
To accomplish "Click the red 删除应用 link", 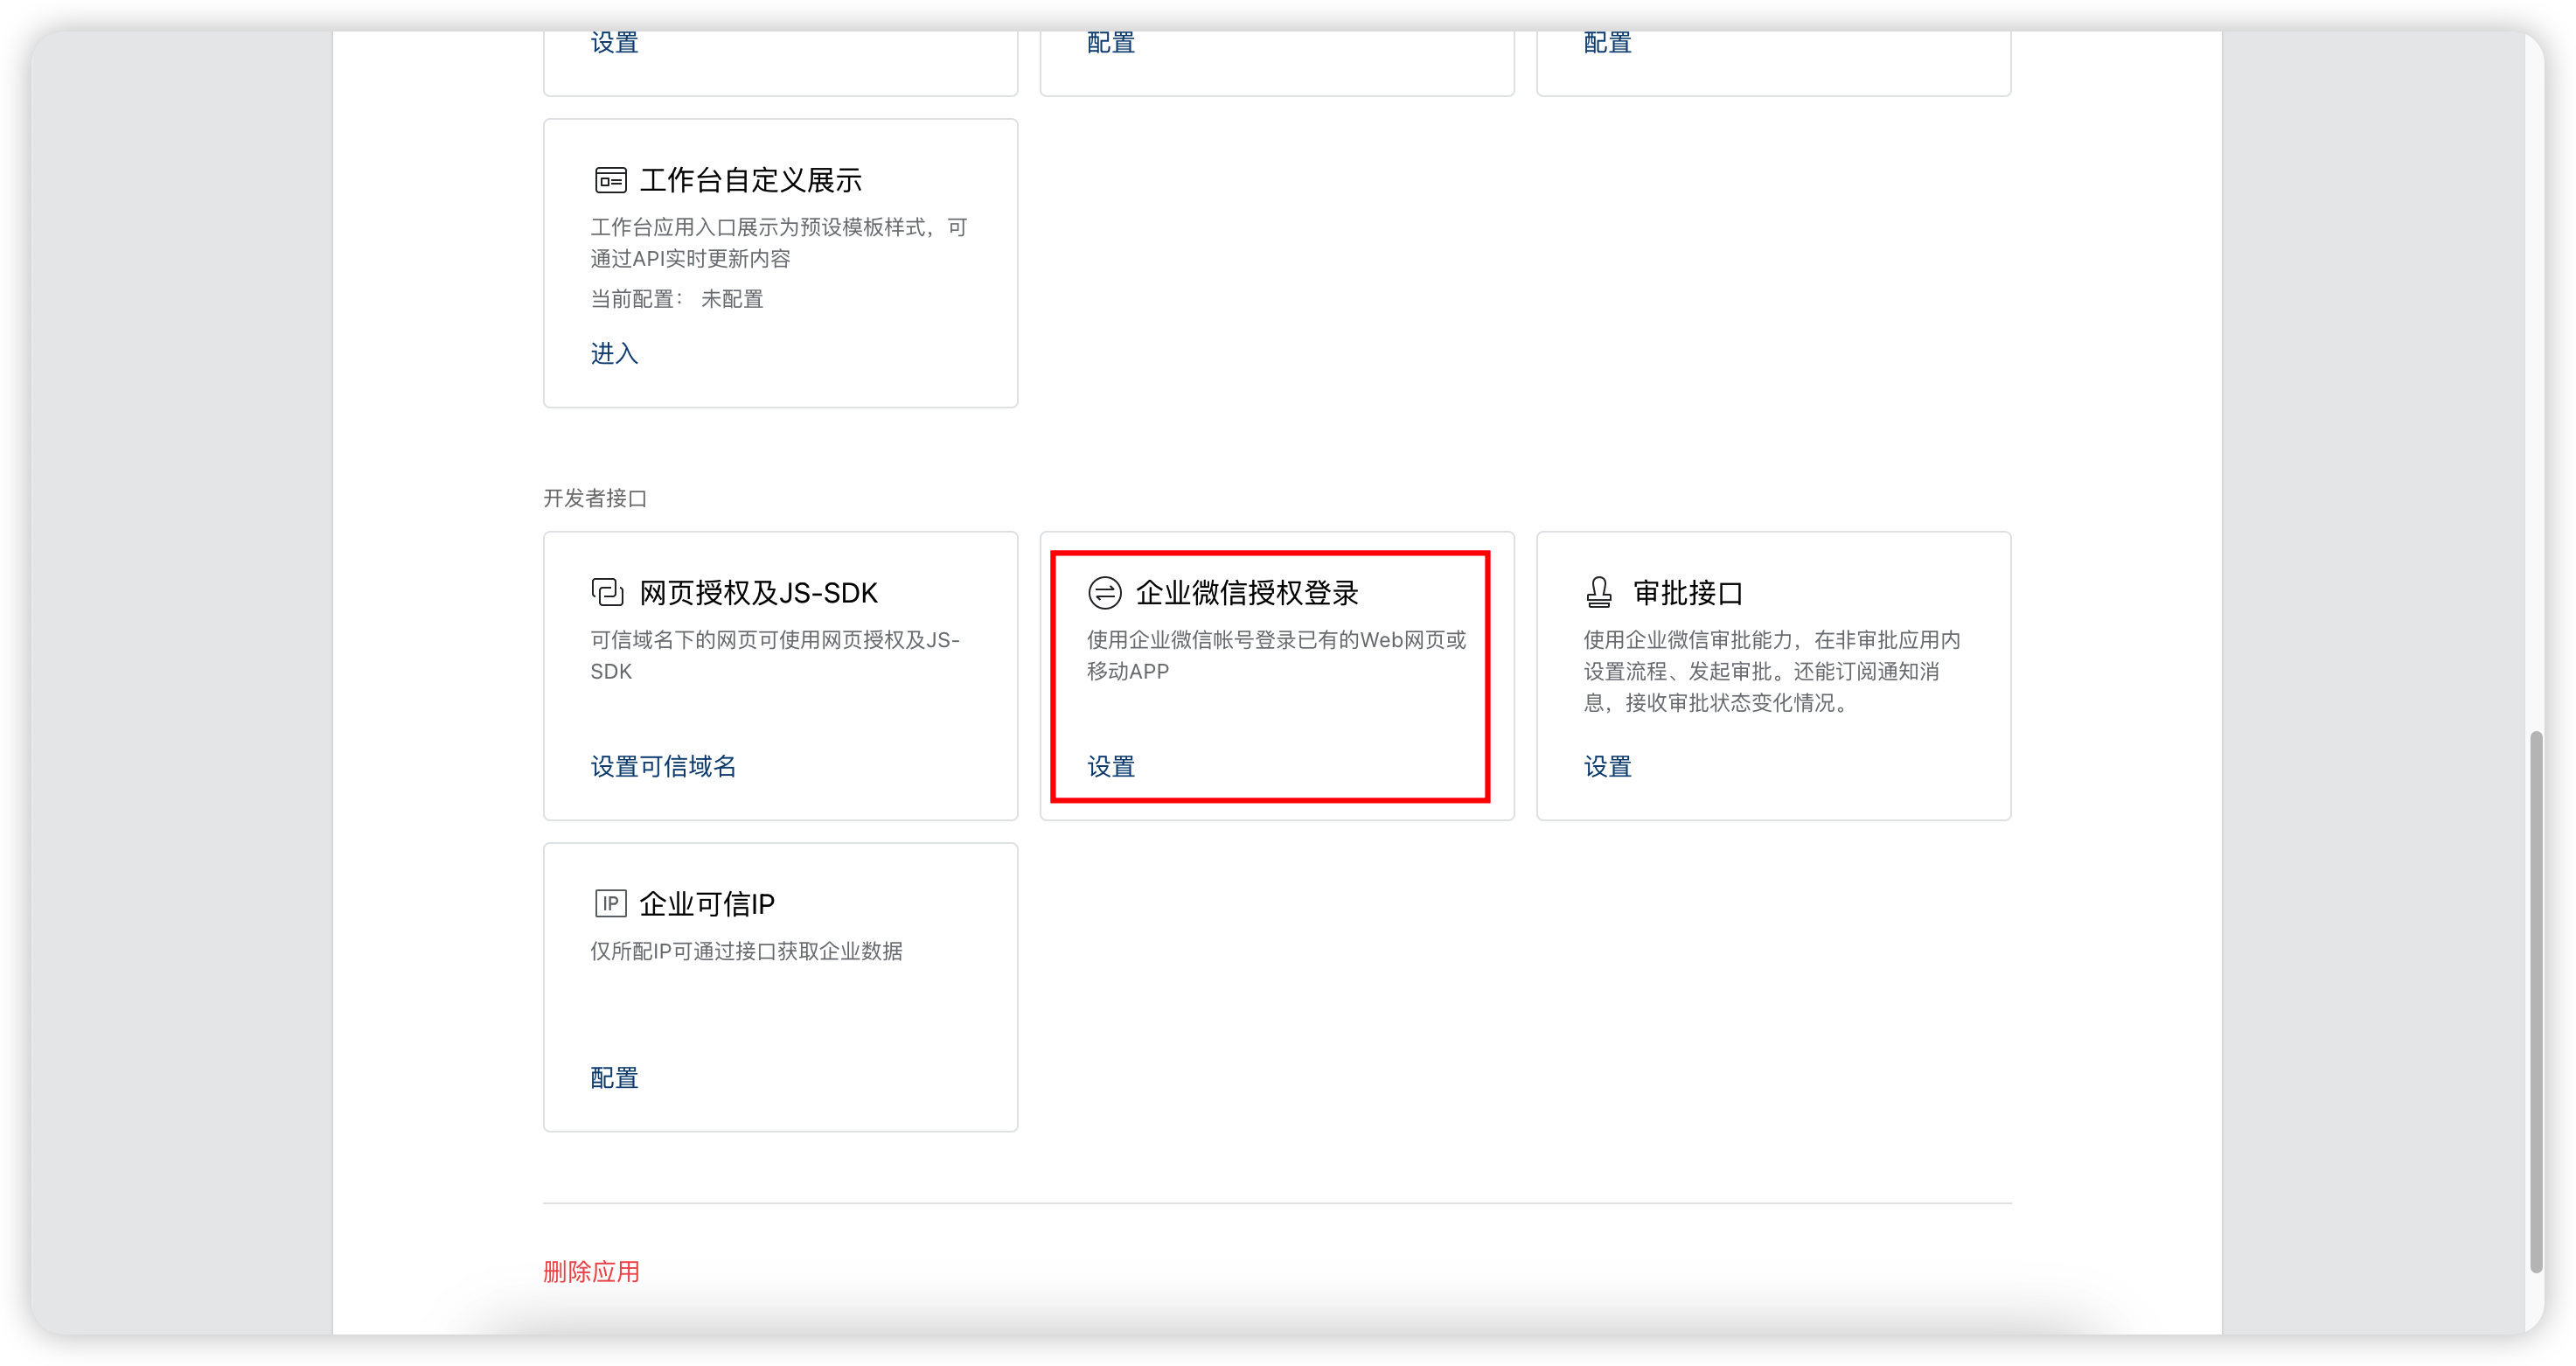I will (591, 1271).
